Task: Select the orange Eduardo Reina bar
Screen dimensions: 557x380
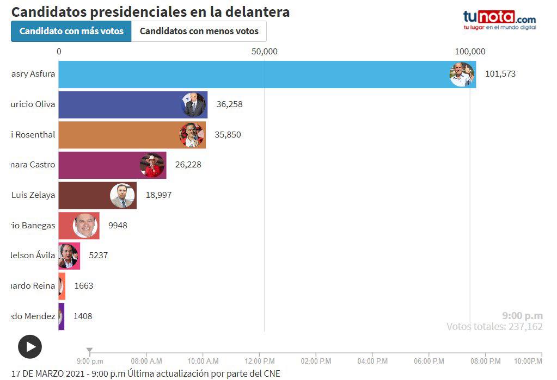Action: click(62, 286)
